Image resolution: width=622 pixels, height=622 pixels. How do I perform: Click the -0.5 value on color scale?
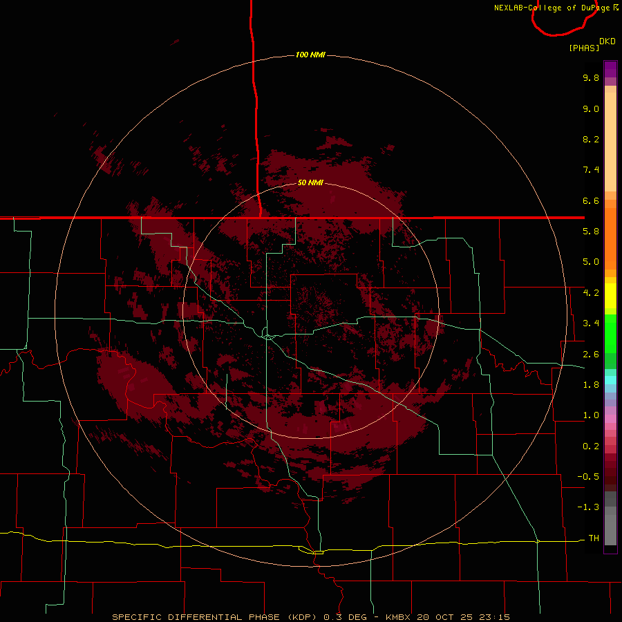tap(588, 477)
